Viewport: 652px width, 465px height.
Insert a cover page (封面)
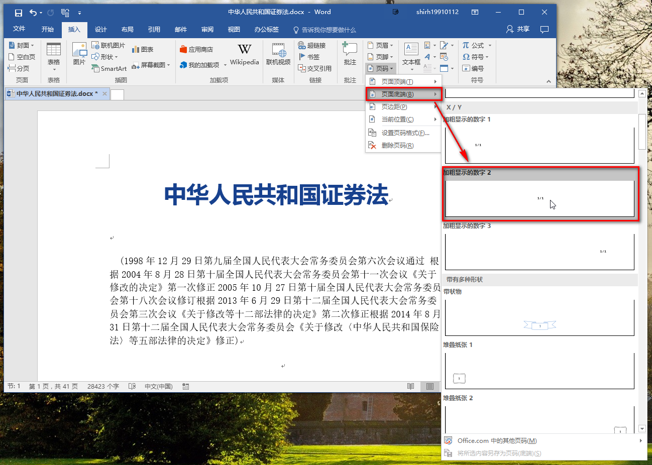22,45
